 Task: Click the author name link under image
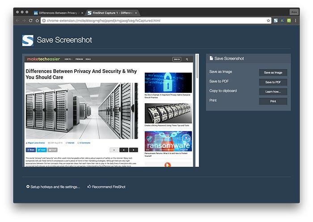pyautogui.click(x=35, y=143)
